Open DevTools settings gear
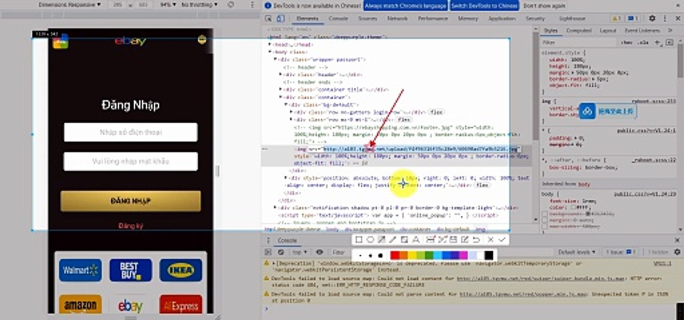The width and height of the screenshot is (684, 320). (652, 19)
